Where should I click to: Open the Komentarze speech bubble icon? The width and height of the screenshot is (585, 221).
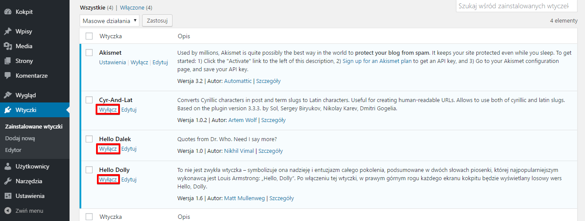[x=7, y=76]
